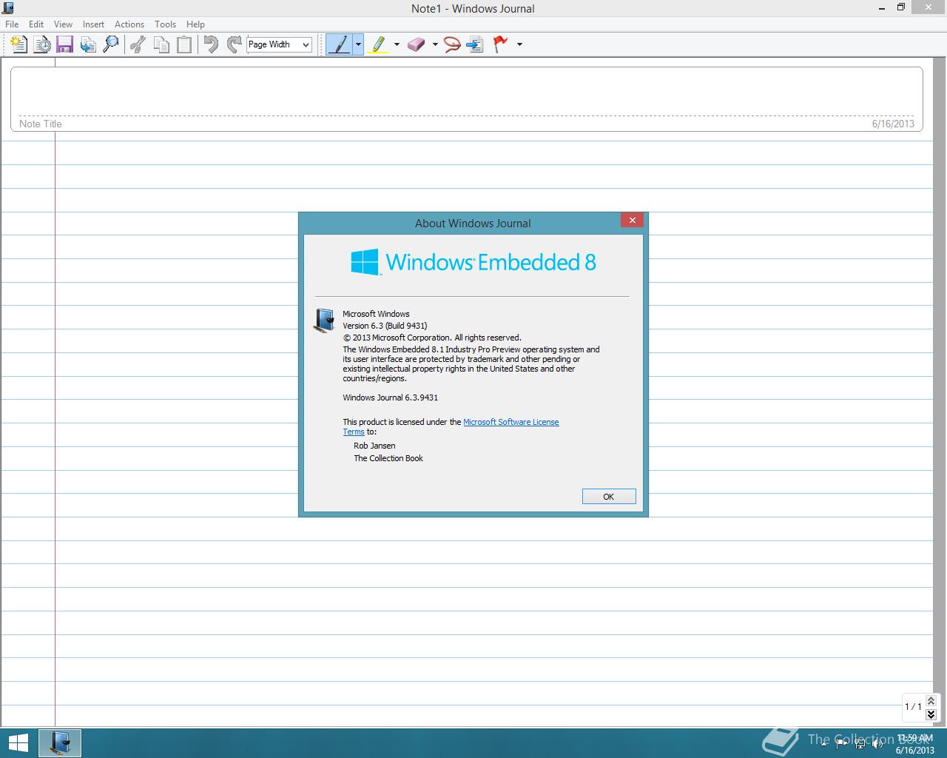Click the licensee name "Rob Jansen"
947x758 pixels.
(x=374, y=446)
